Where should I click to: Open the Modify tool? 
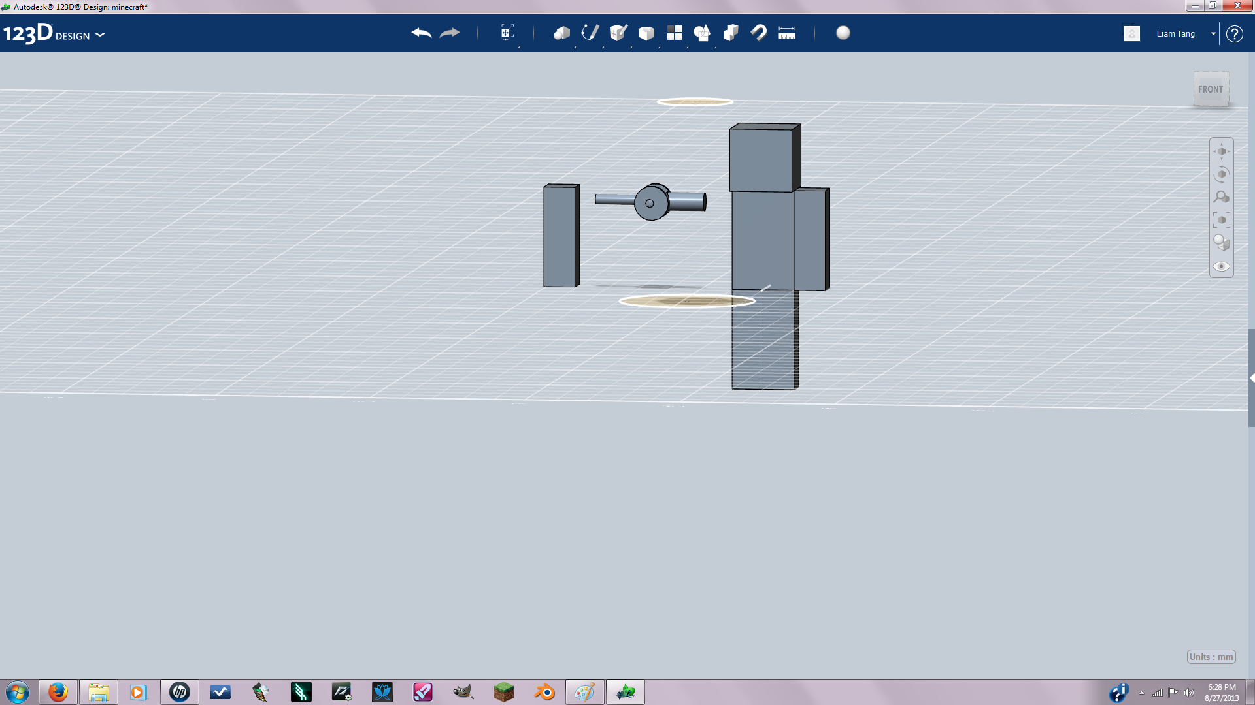(x=646, y=33)
